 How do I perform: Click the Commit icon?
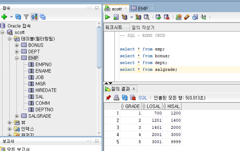pyautogui.click(x=158, y=17)
